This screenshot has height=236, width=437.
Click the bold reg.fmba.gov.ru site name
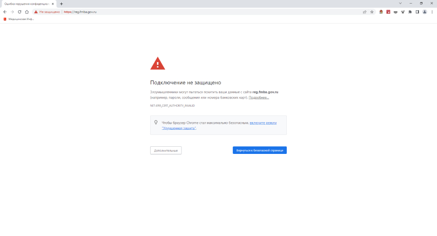tap(265, 92)
